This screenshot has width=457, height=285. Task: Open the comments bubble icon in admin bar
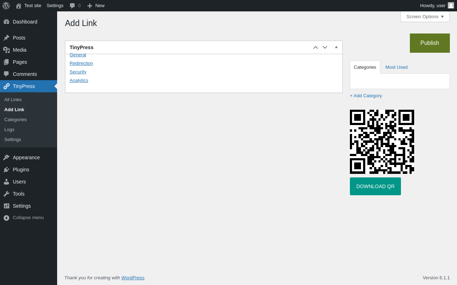coord(72,6)
